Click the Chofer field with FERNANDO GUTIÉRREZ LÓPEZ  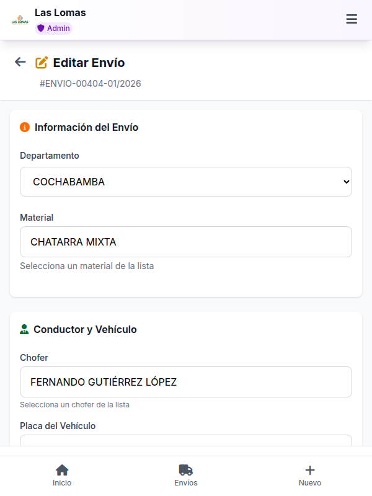[186, 382]
